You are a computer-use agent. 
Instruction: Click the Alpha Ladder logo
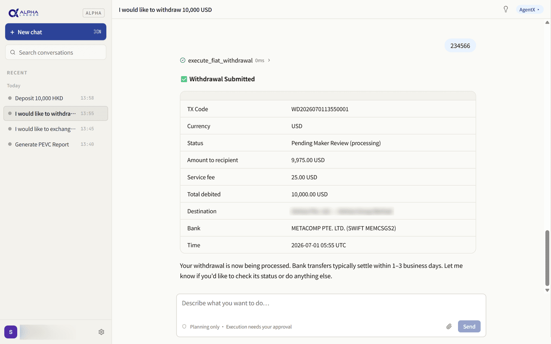point(23,13)
